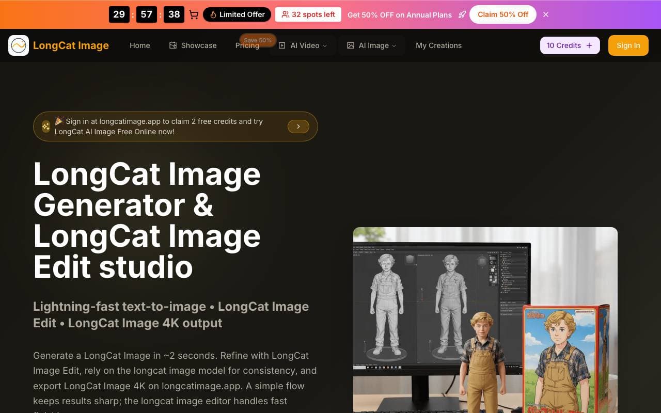This screenshot has width=661, height=413.
Task: Click the 'LongCat Image Generator' main heading
Action: tap(147, 220)
